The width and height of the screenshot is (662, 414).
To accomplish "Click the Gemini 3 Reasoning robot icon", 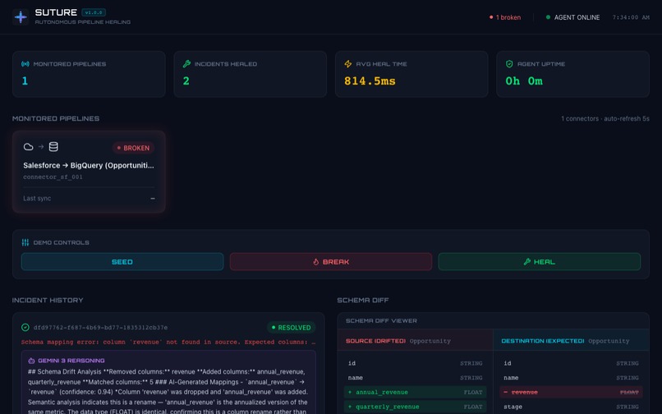I will pyautogui.click(x=31, y=361).
